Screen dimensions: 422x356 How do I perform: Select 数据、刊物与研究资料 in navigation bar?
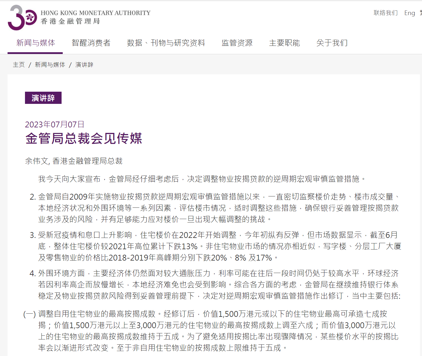[166, 43]
